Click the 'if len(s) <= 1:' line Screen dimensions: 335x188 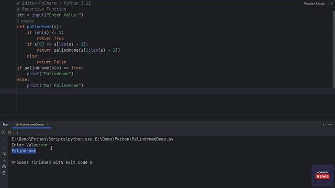pyautogui.click(x=46, y=32)
